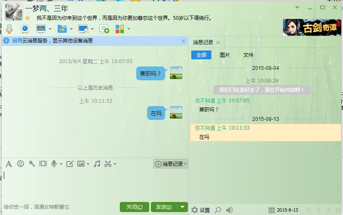343x215 pixels.
Task: Expand the send picture dropdown arrow
Action: (x=88, y=164)
